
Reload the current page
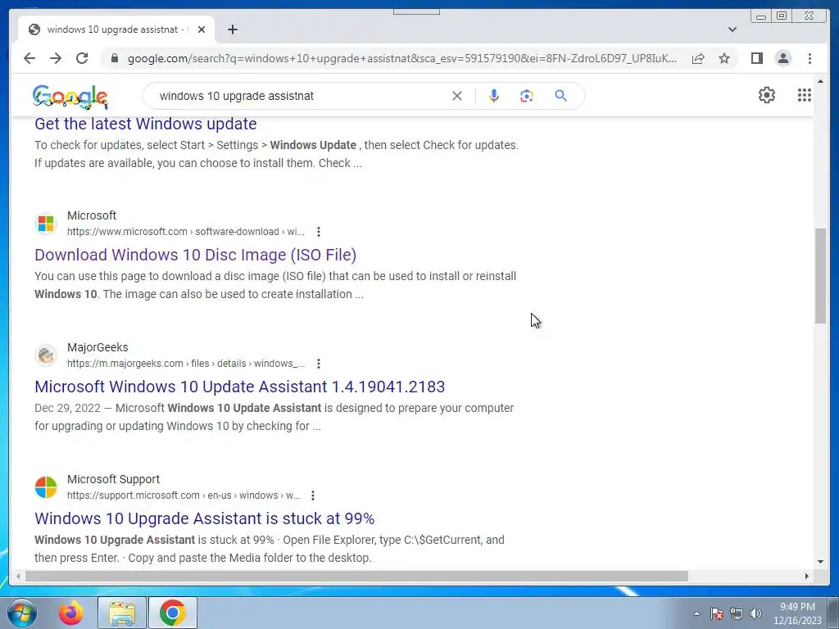coord(82,58)
